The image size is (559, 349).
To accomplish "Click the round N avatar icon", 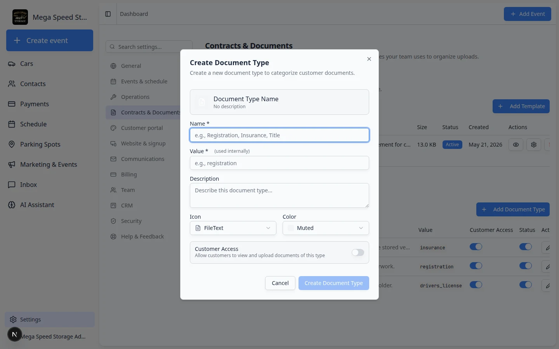I will click(x=15, y=334).
